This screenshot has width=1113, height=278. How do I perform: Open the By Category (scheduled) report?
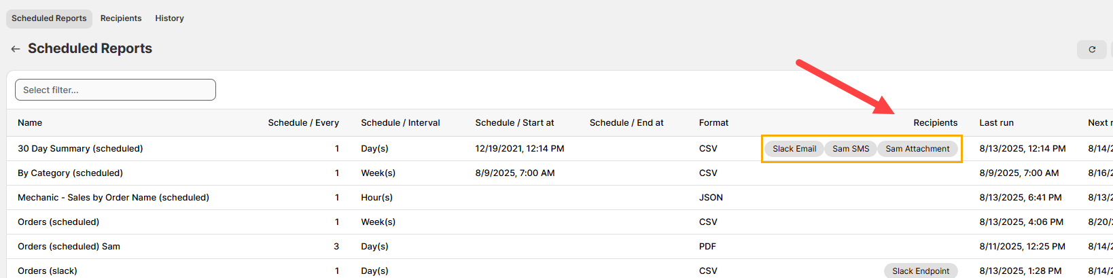[x=70, y=173]
